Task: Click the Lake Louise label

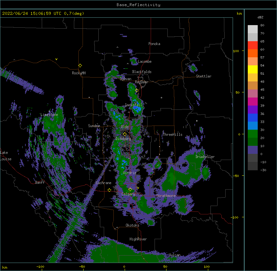Action: pyautogui.click(x=6, y=156)
